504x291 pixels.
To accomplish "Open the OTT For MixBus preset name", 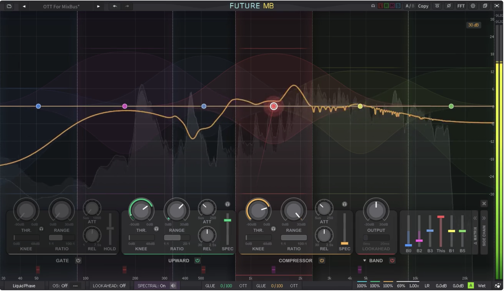I will click(x=61, y=7).
